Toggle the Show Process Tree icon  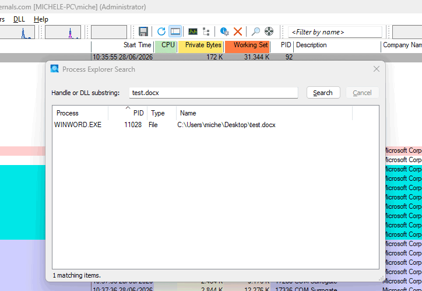pyautogui.click(x=206, y=31)
